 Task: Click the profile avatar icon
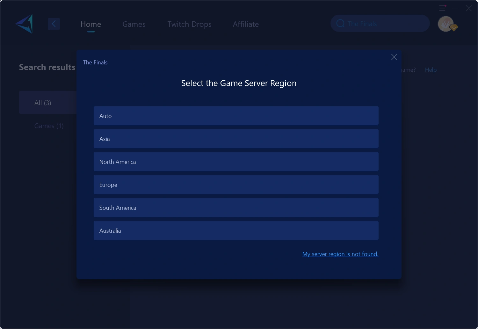tap(446, 24)
